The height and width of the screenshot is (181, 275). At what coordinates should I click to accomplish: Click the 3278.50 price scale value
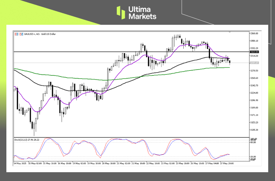click(x=254, y=71)
